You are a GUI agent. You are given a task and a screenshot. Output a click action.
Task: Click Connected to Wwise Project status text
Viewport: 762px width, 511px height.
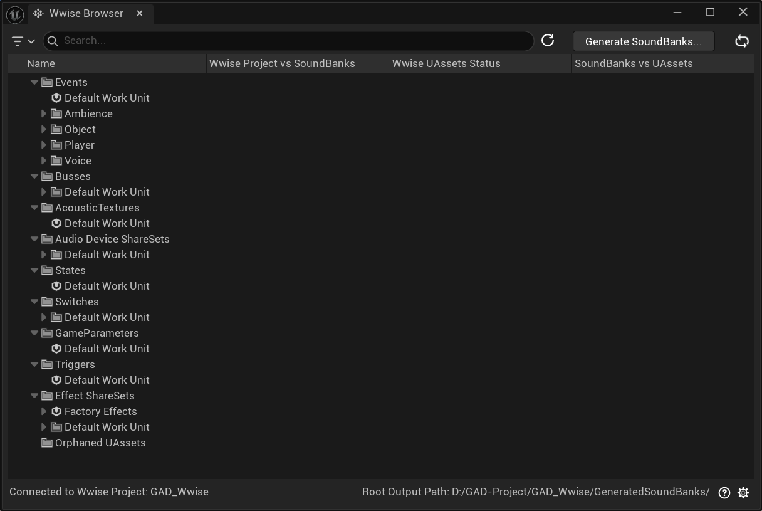109,492
